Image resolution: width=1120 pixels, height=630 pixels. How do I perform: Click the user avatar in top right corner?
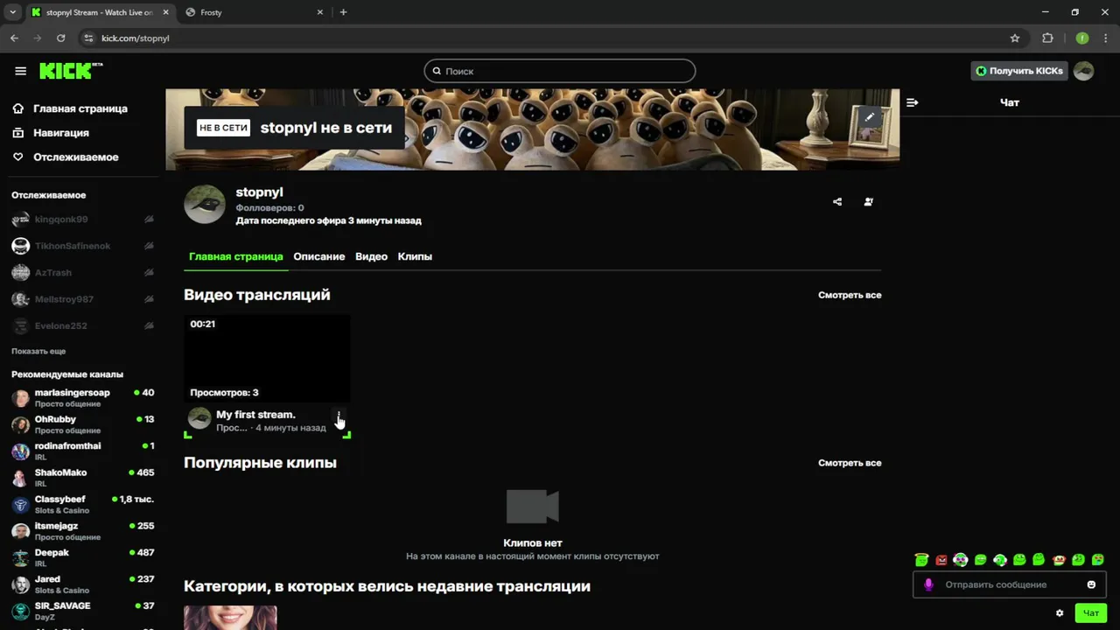tap(1083, 71)
